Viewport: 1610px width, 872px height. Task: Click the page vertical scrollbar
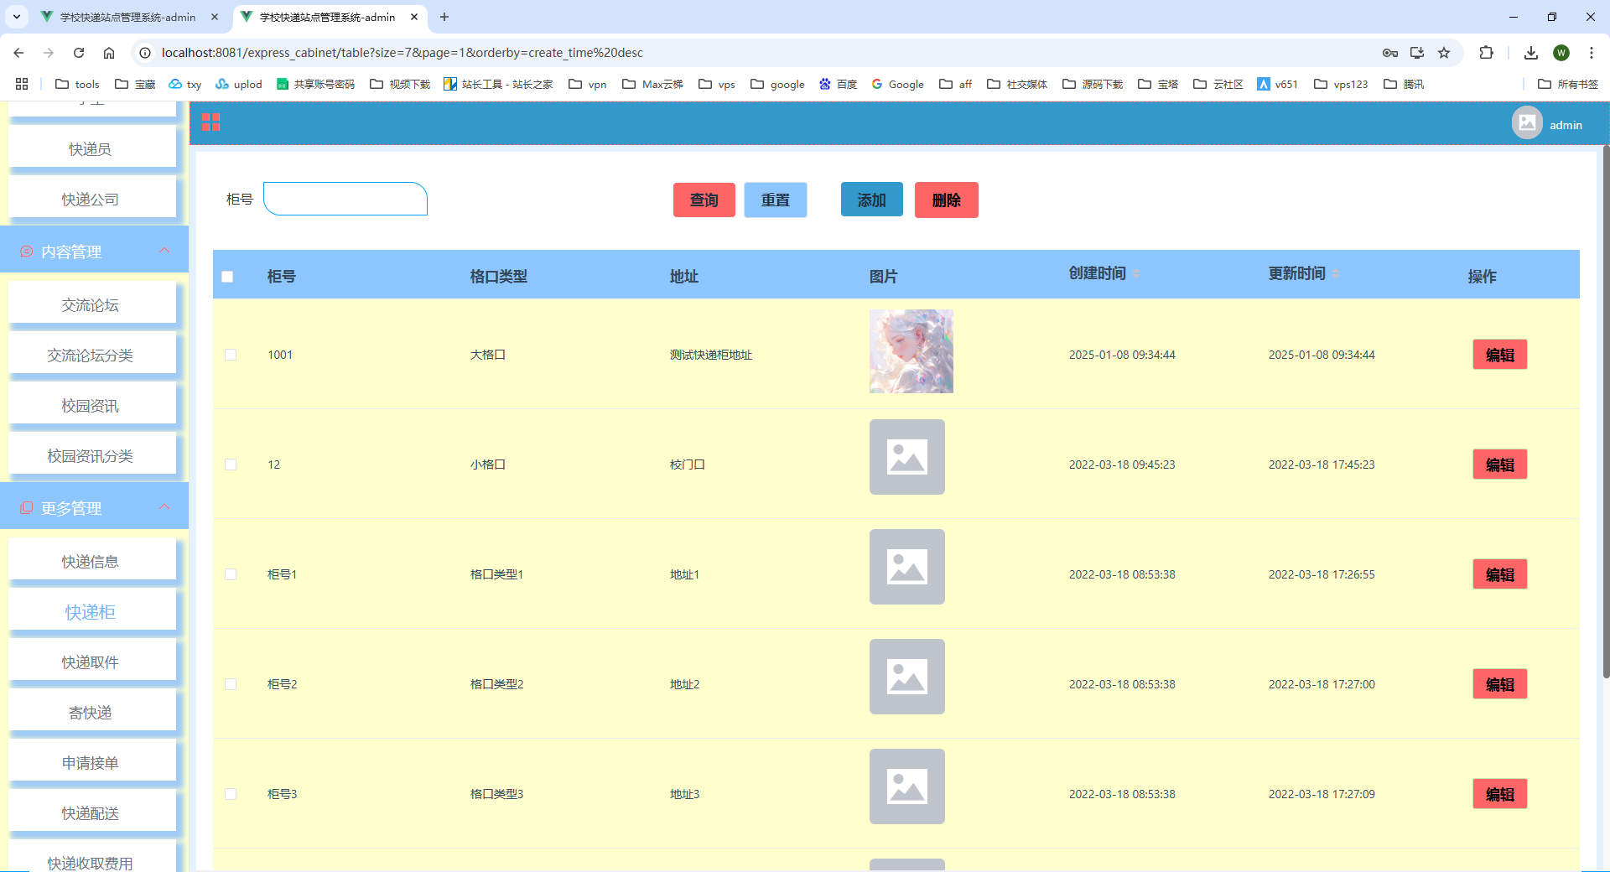tap(1605, 411)
